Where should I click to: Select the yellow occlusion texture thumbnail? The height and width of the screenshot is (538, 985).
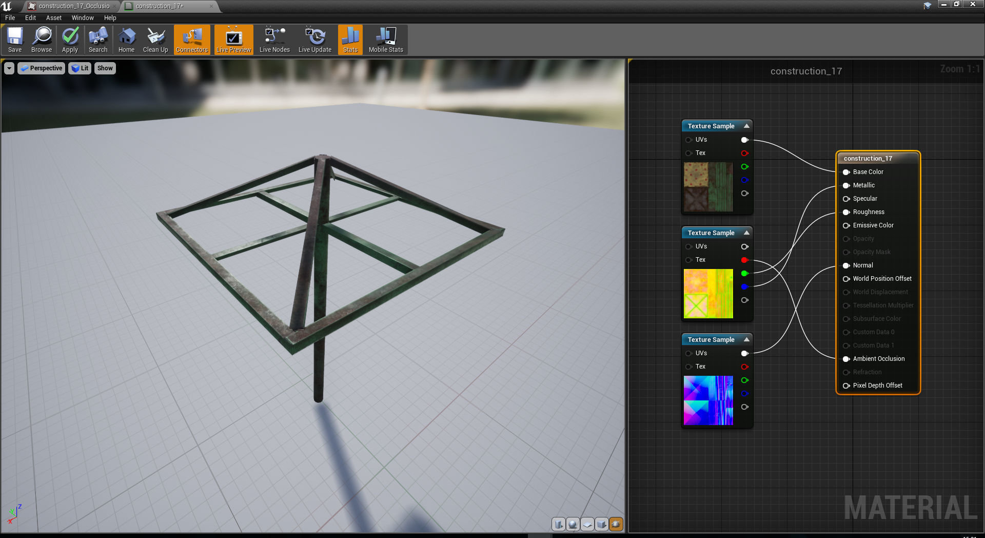(708, 294)
